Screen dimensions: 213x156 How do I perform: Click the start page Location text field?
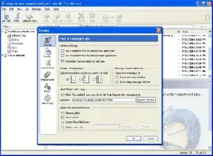coord(103,100)
